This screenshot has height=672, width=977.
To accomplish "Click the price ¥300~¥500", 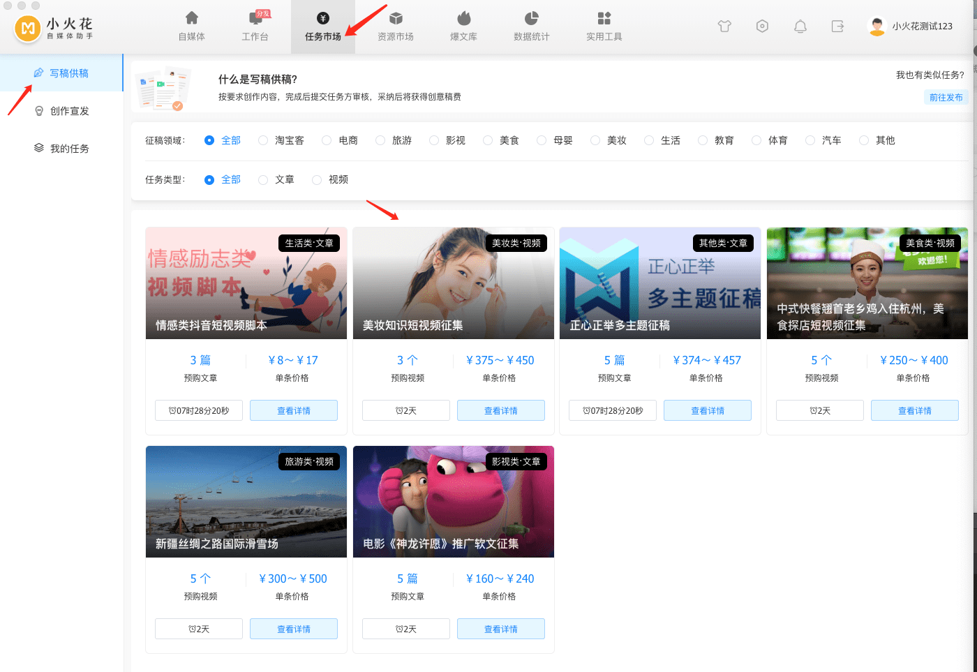I will pyautogui.click(x=293, y=578).
